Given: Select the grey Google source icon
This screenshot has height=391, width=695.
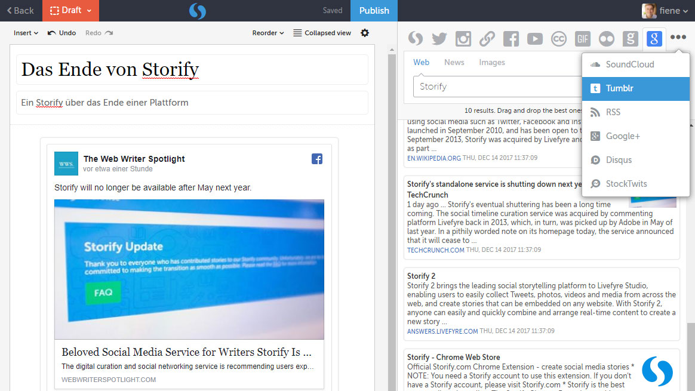Looking at the screenshot, I should [631, 39].
